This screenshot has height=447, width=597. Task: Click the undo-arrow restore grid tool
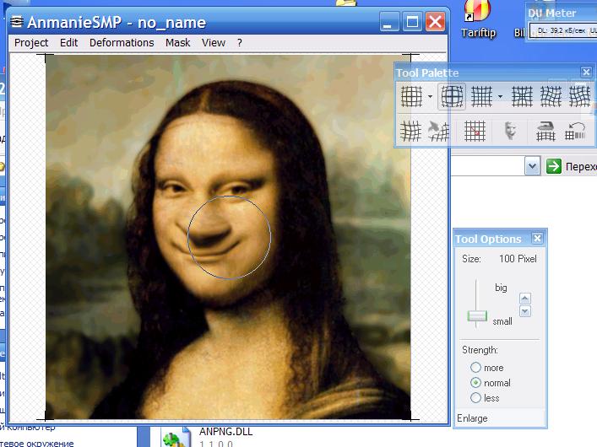(x=575, y=132)
